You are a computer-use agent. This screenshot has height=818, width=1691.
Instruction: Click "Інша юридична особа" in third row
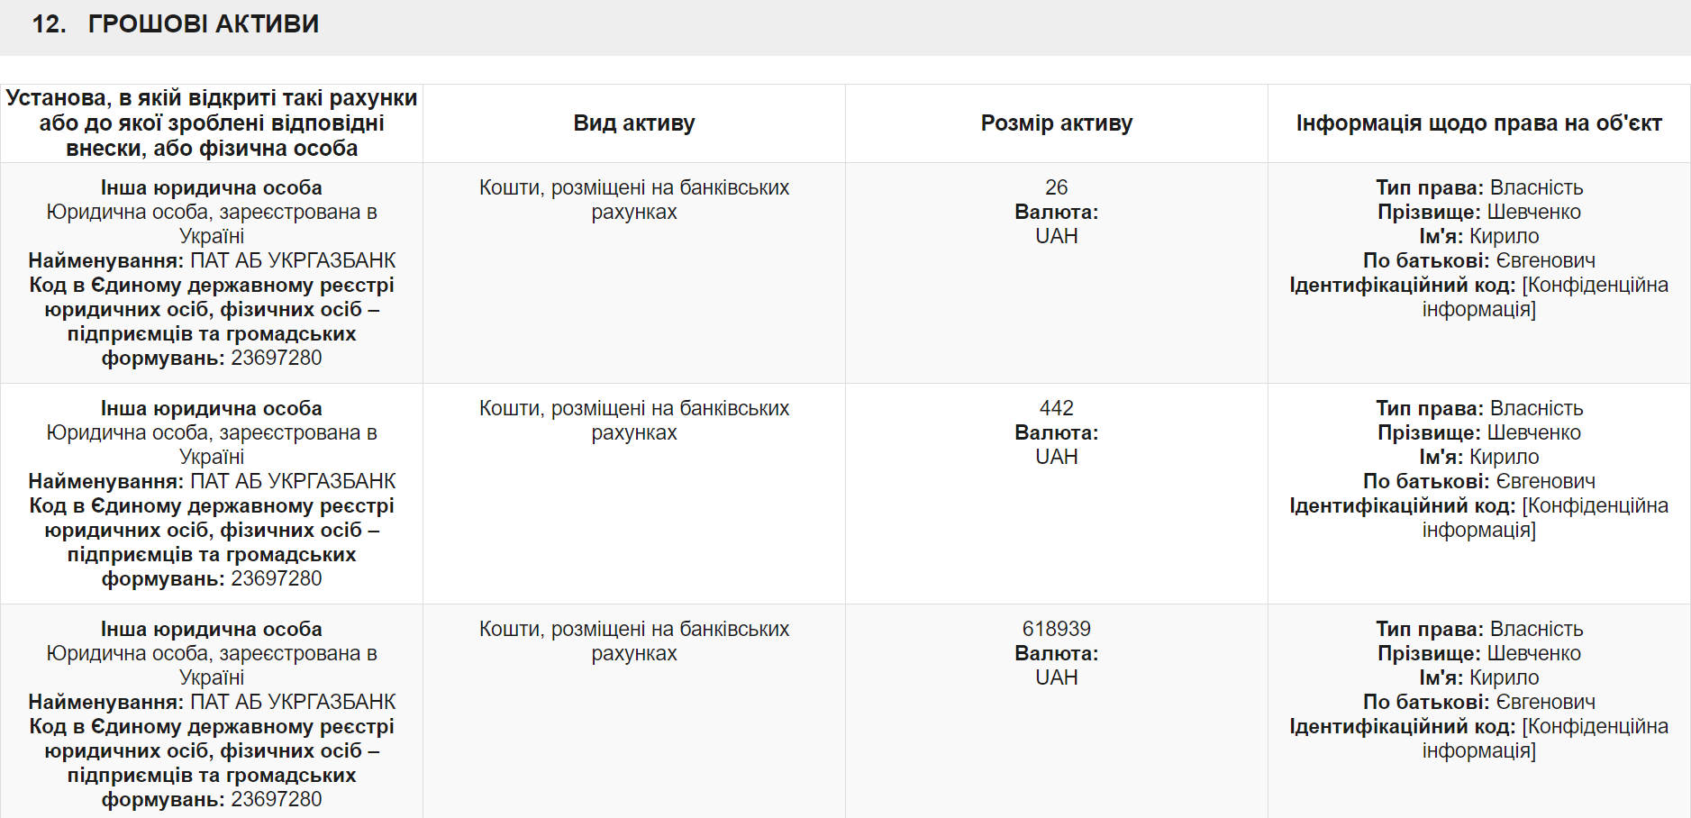pos(212,629)
